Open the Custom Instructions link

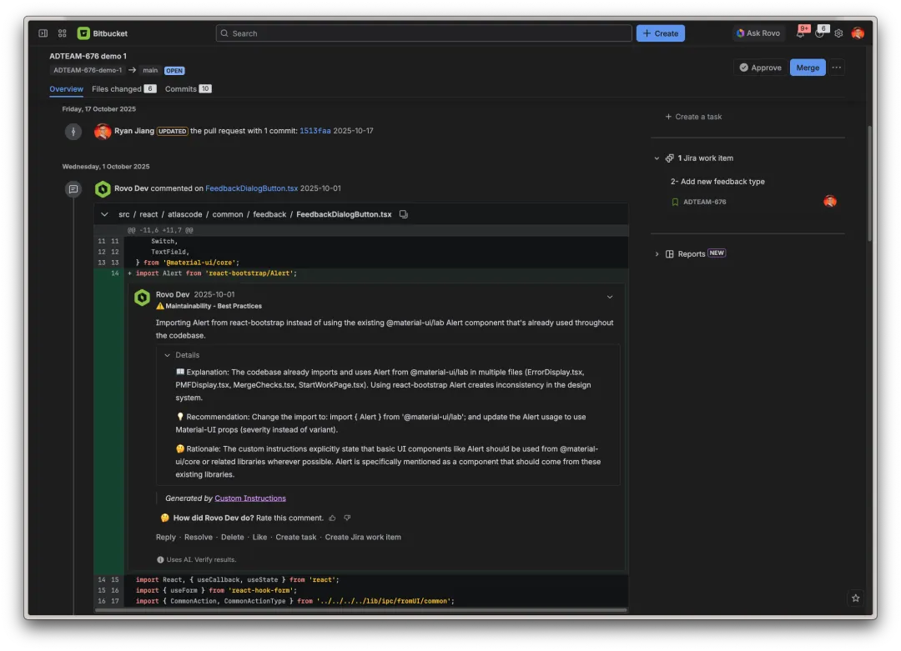coord(250,498)
